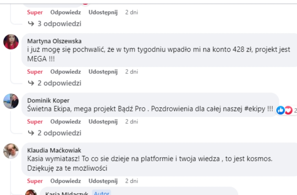Click Udostępnij under Klaudia Maćkowiak's comment
Viewport: 297px width, 195px height.
click(x=103, y=181)
